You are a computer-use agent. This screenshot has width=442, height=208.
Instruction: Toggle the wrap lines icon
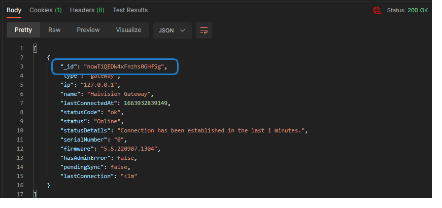coord(203,30)
